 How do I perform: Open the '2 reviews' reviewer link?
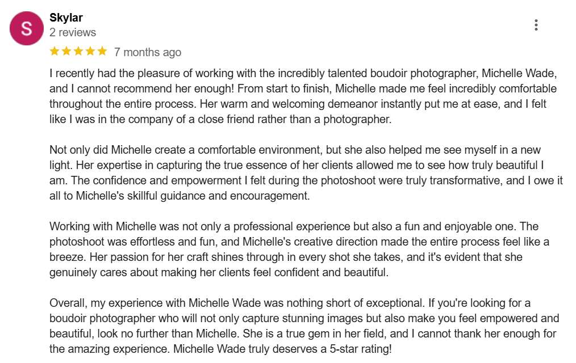pos(73,32)
